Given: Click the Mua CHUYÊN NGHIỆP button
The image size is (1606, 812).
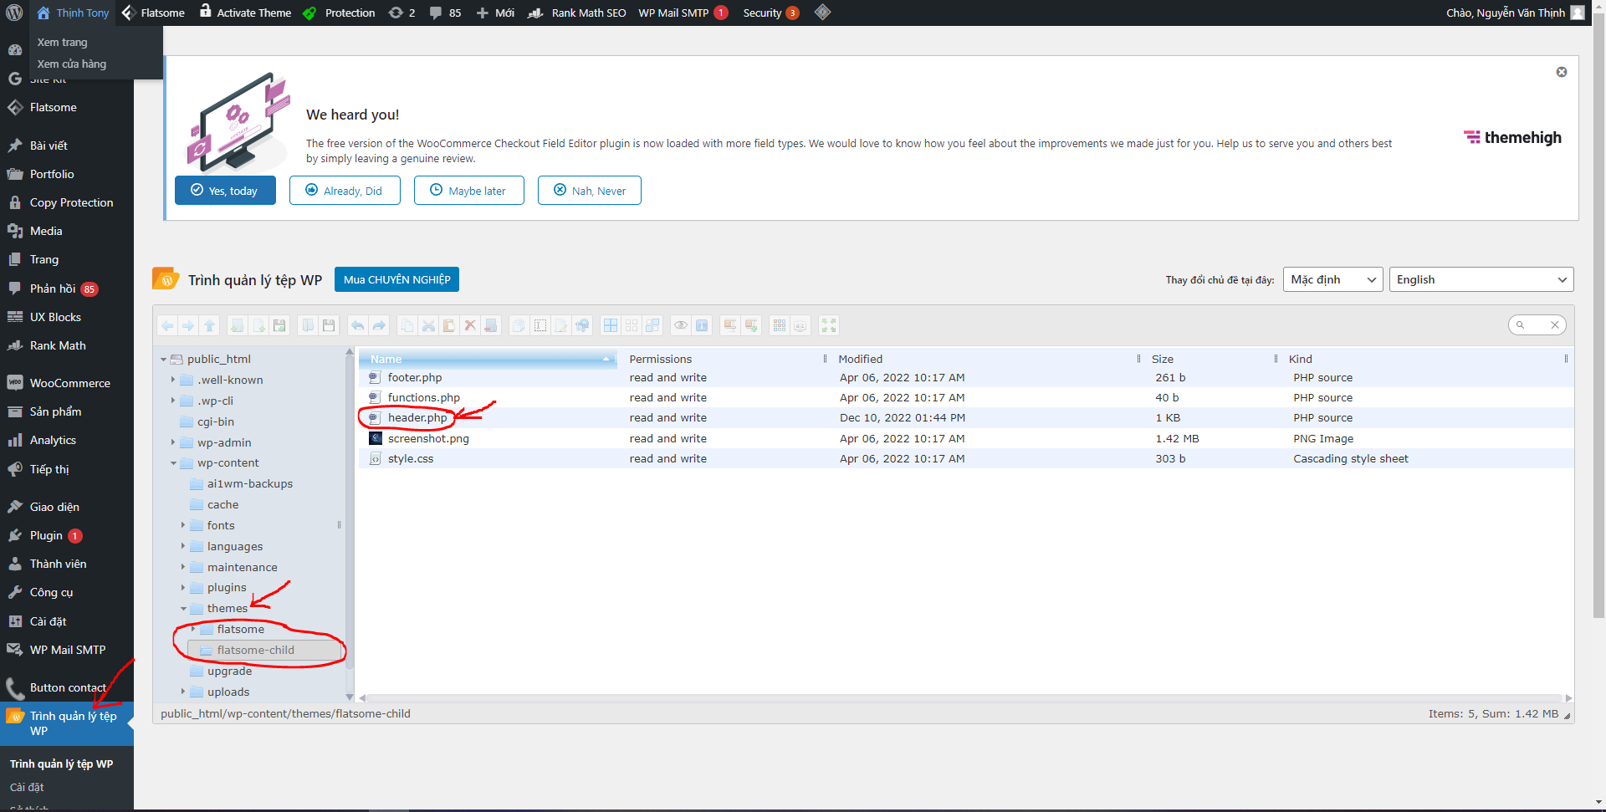Looking at the screenshot, I should 396,279.
